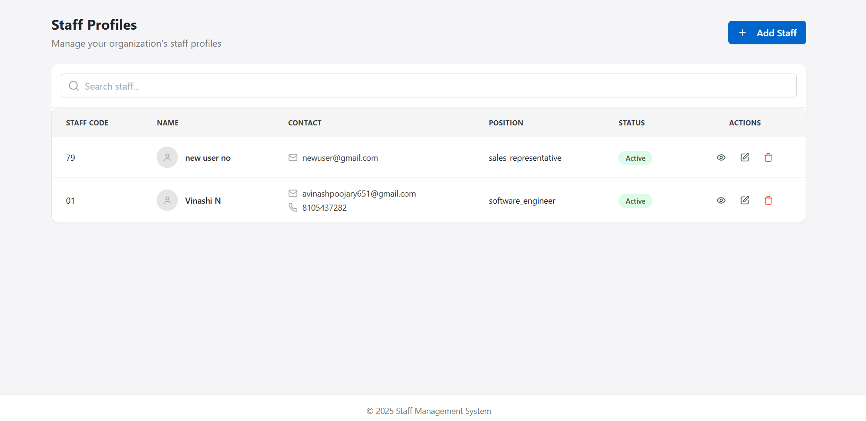
Task: Click the Staff Profiles heading
Action: pyautogui.click(x=94, y=25)
